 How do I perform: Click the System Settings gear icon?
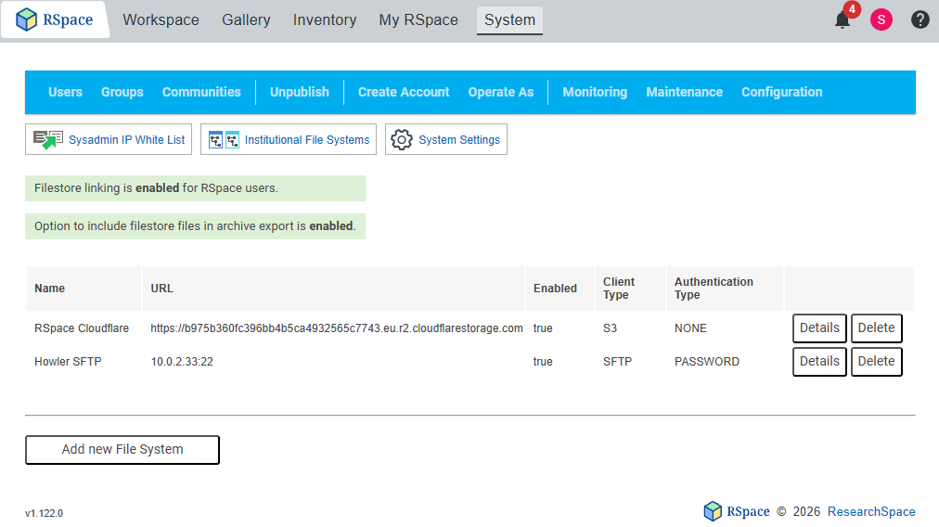pyautogui.click(x=402, y=139)
